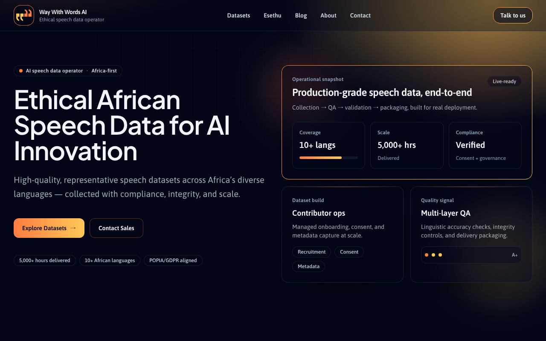
Task: Click the arrow on Explore Datasets button
Action: tap(73, 228)
